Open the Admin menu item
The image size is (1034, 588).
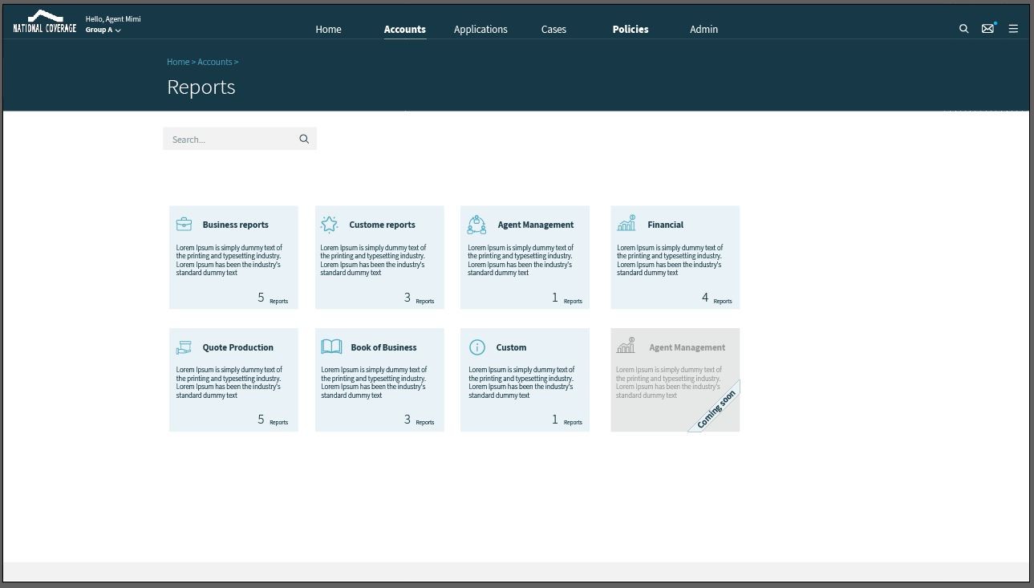[704, 29]
